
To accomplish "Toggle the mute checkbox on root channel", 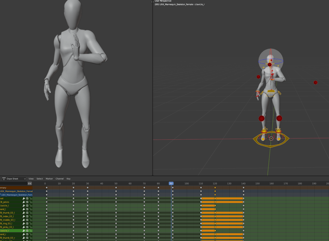I will [27, 199].
